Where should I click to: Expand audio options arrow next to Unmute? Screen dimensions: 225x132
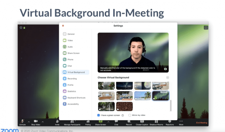click(29, 122)
